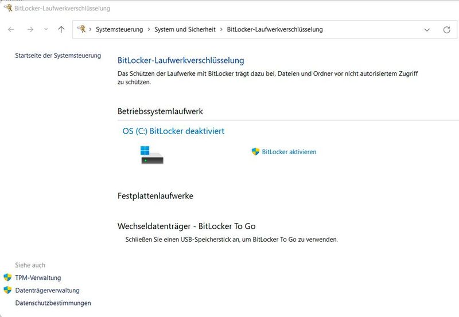This screenshot has width=459, height=317.
Task: Open Datenträgerverwaltung link
Action: tap(48, 291)
